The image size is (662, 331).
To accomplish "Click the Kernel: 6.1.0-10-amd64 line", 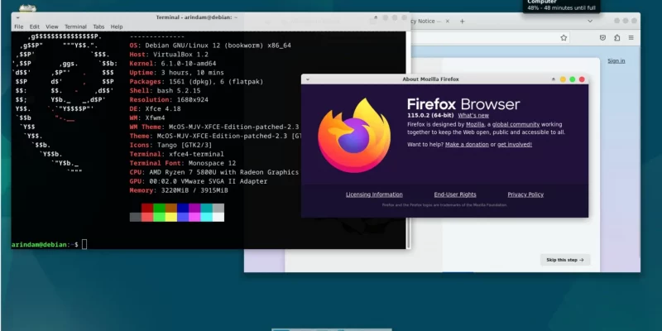I will click(x=173, y=64).
